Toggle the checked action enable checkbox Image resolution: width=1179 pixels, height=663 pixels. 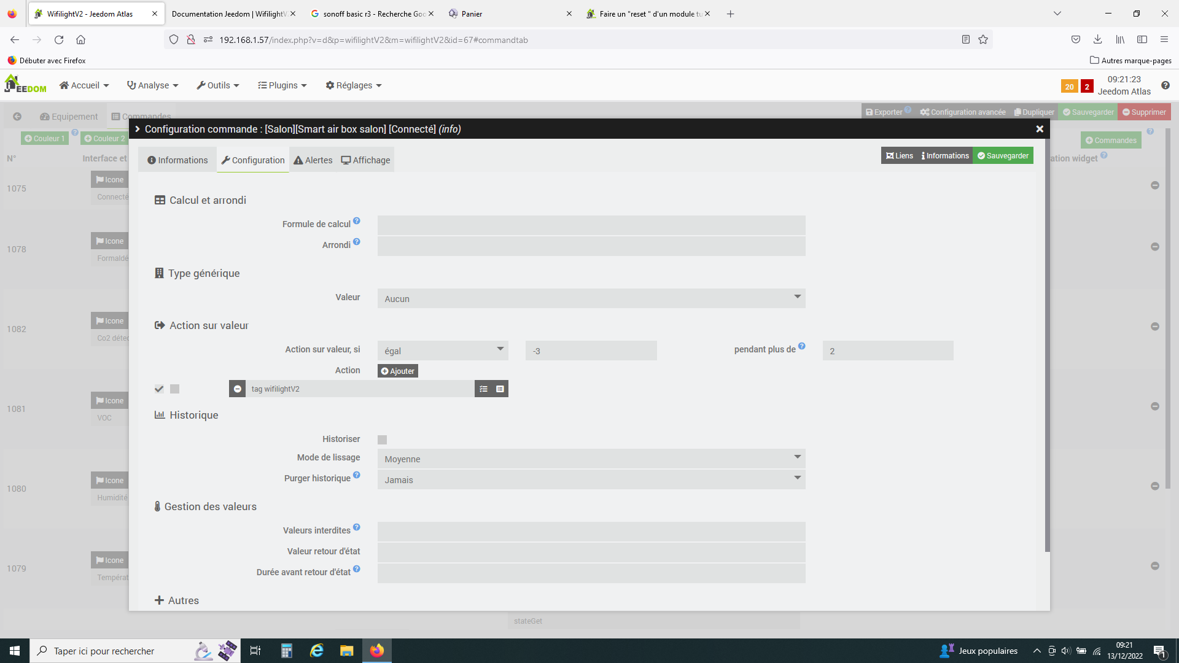[x=159, y=389]
